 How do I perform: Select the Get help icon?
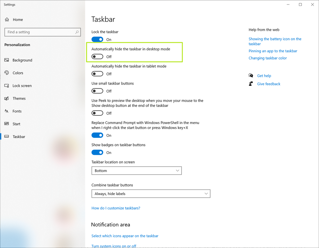pyautogui.click(x=251, y=75)
